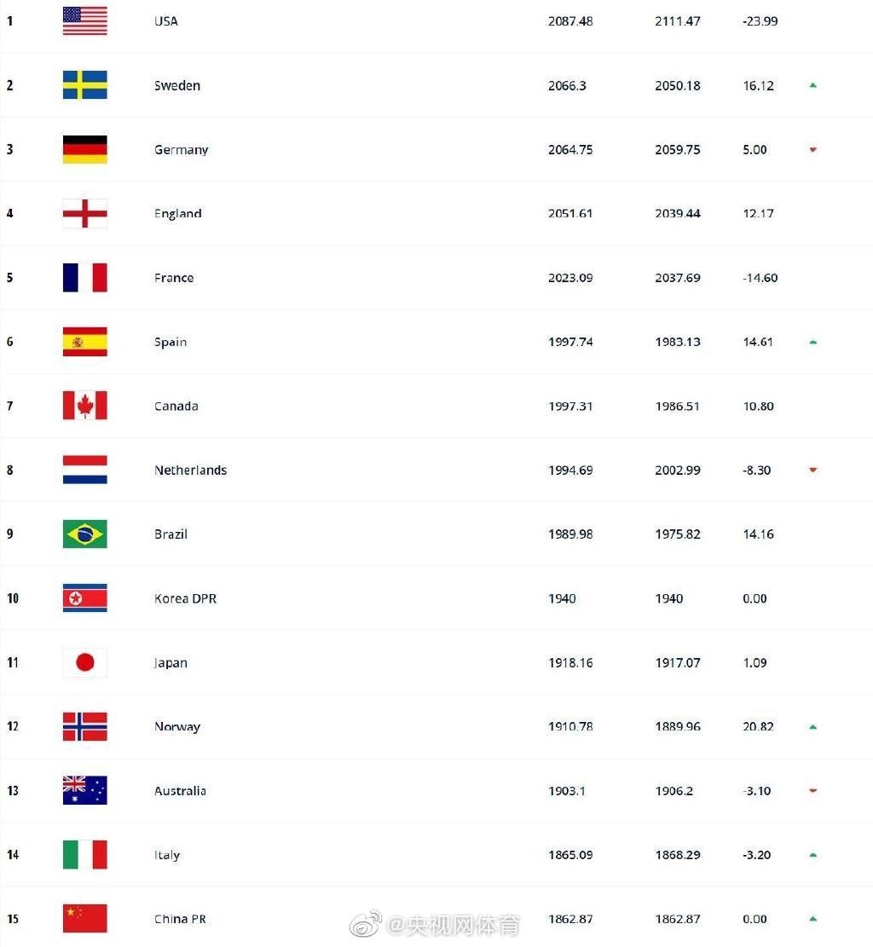
Task: Click the Netherlands rank number 8
Action: click(9, 470)
